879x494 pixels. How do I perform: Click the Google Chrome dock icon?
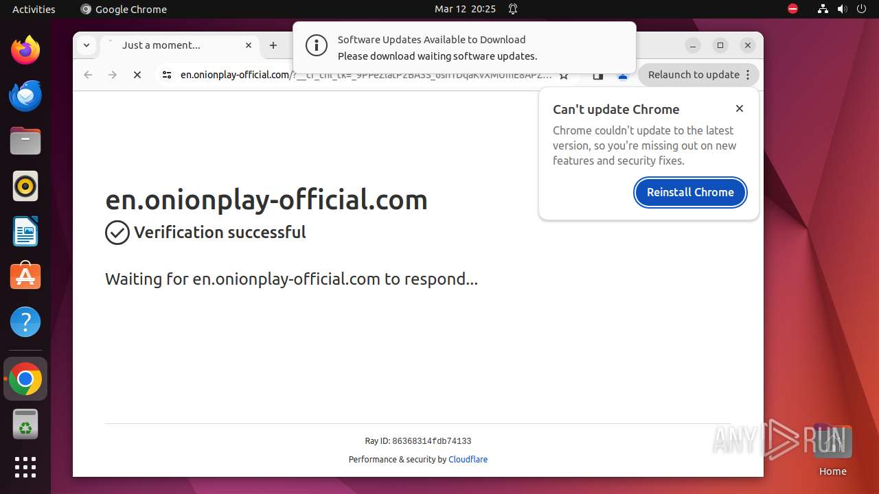25,379
